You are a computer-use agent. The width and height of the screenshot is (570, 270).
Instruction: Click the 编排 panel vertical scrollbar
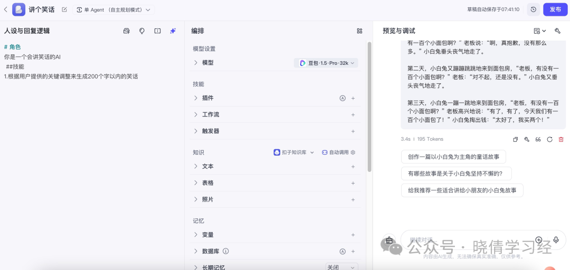point(369,107)
